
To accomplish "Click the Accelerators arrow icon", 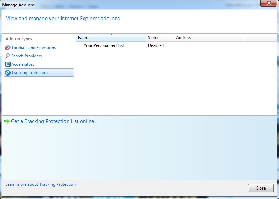I will (8, 64).
